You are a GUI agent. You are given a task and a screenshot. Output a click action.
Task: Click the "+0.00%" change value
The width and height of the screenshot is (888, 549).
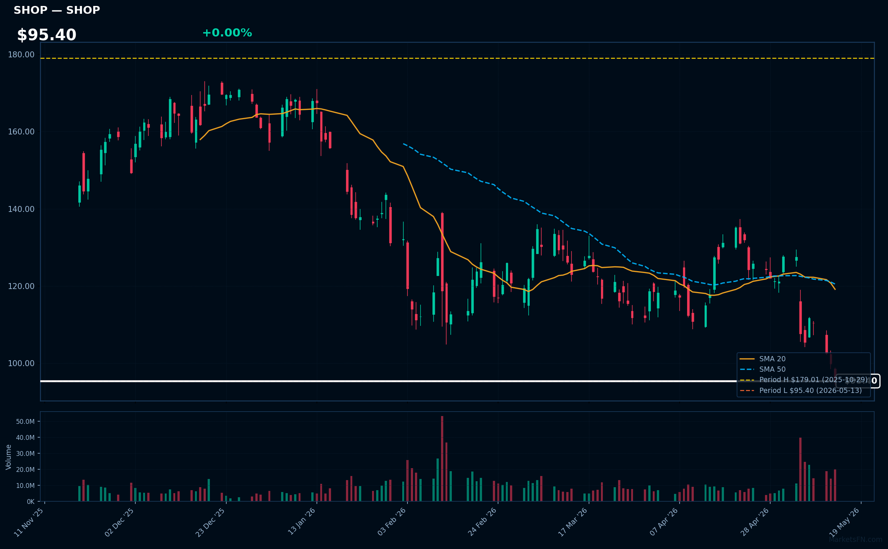pyautogui.click(x=227, y=33)
